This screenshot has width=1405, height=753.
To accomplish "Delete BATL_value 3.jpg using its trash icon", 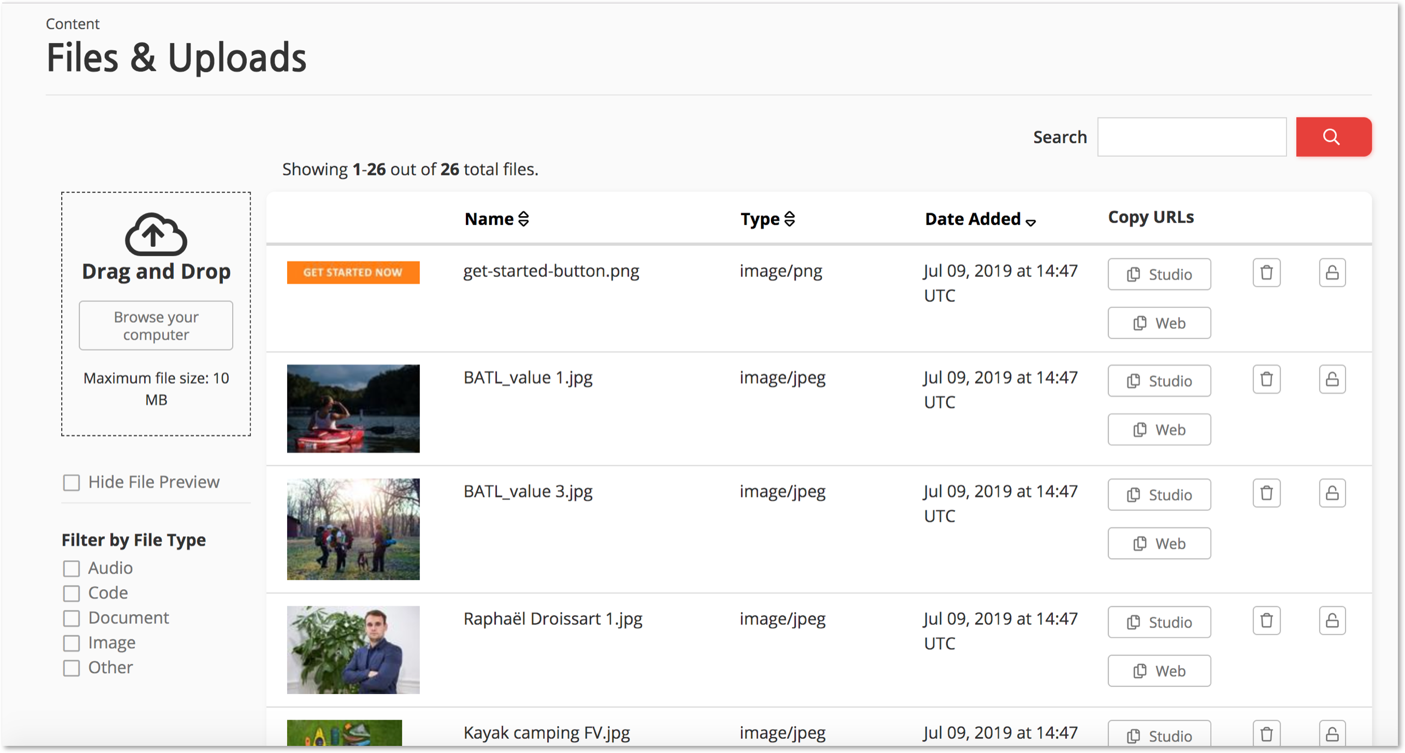I will pyautogui.click(x=1267, y=493).
